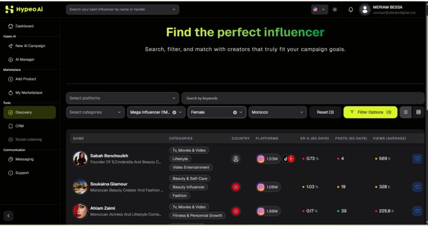Clear the Female gender filter
The image size is (428, 226).
point(235,112)
